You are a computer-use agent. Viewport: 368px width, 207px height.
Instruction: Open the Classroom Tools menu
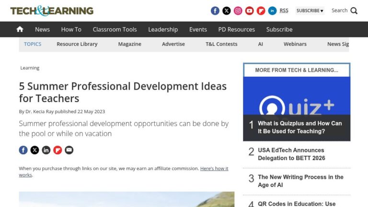coord(115,29)
